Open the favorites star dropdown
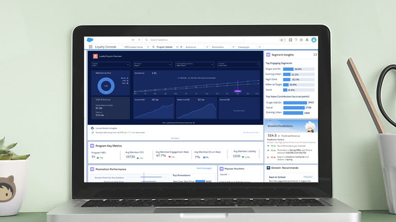 coord(283,40)
